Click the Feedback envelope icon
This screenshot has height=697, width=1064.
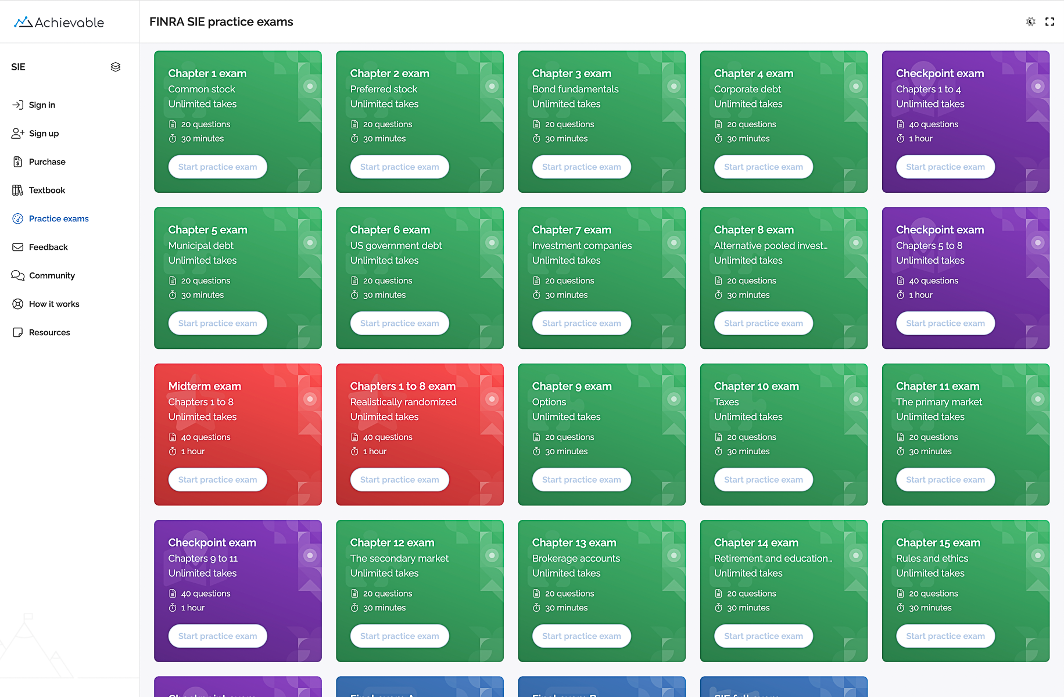[x=17, y=247]
